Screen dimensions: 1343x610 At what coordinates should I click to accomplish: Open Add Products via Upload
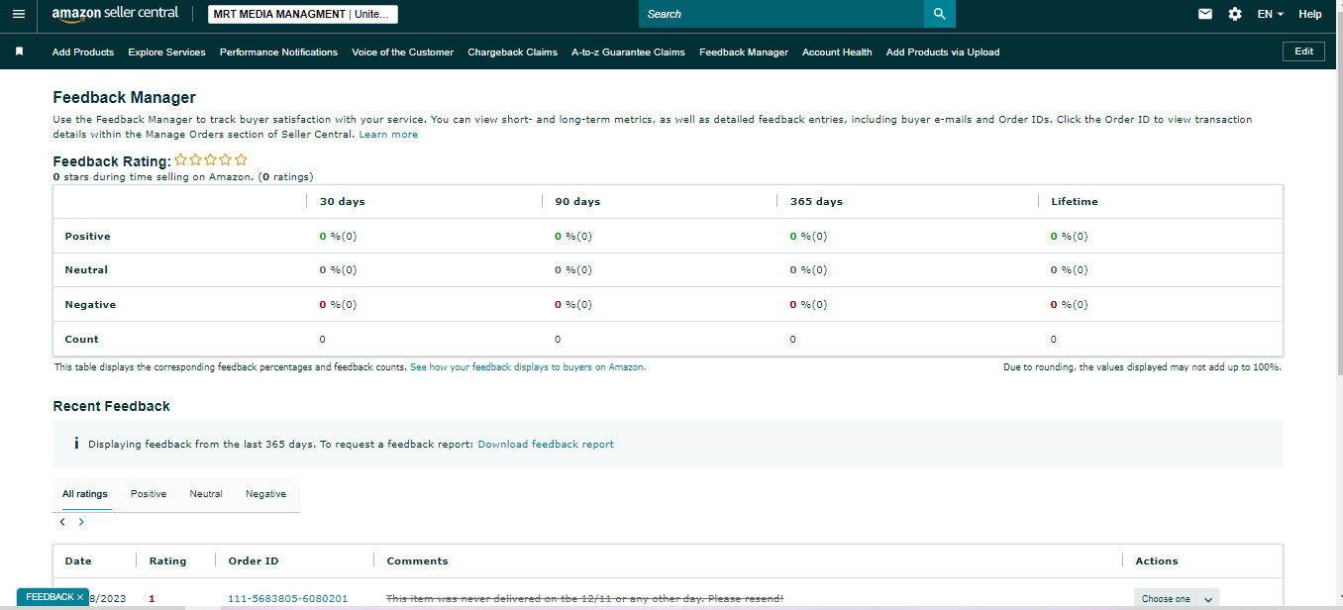pos(943,51)
